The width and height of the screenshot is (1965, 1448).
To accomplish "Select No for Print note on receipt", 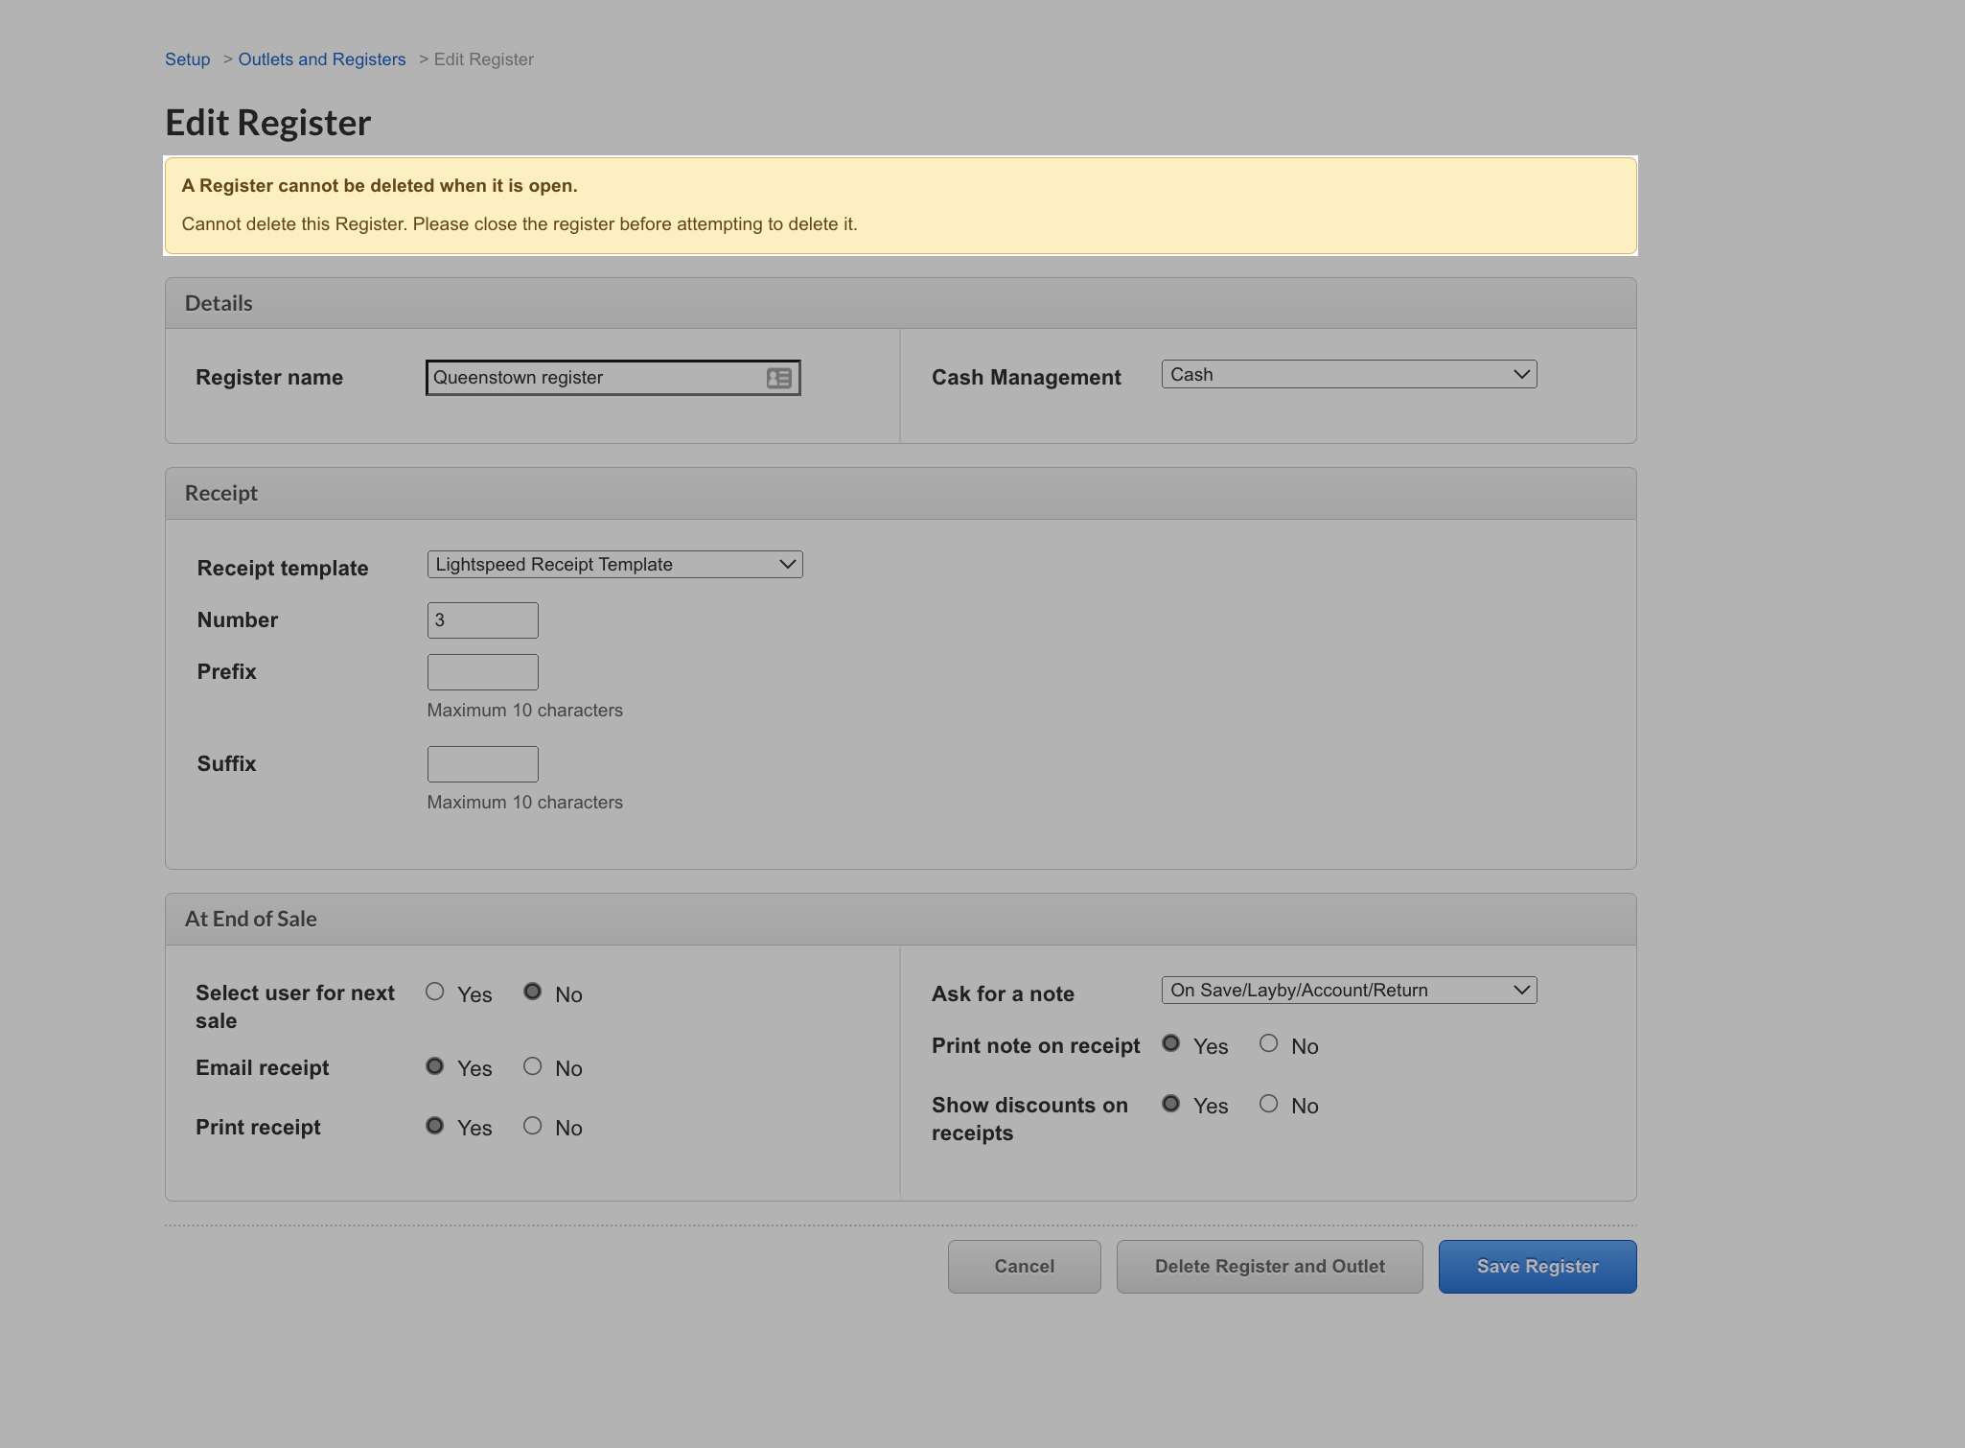I will 1269,1043.
